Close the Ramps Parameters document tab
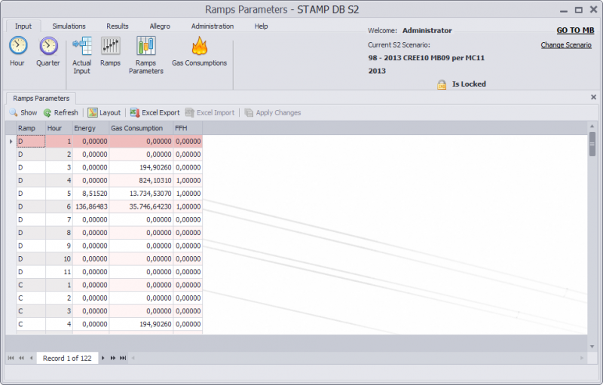The image size is (603, 385). click(593, 97)
